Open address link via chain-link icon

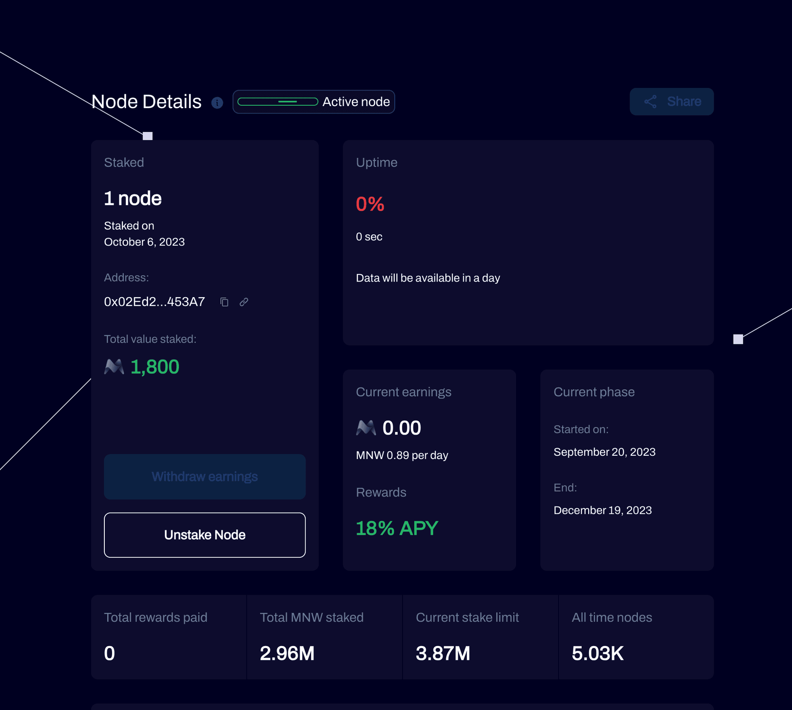pos(244,302)
